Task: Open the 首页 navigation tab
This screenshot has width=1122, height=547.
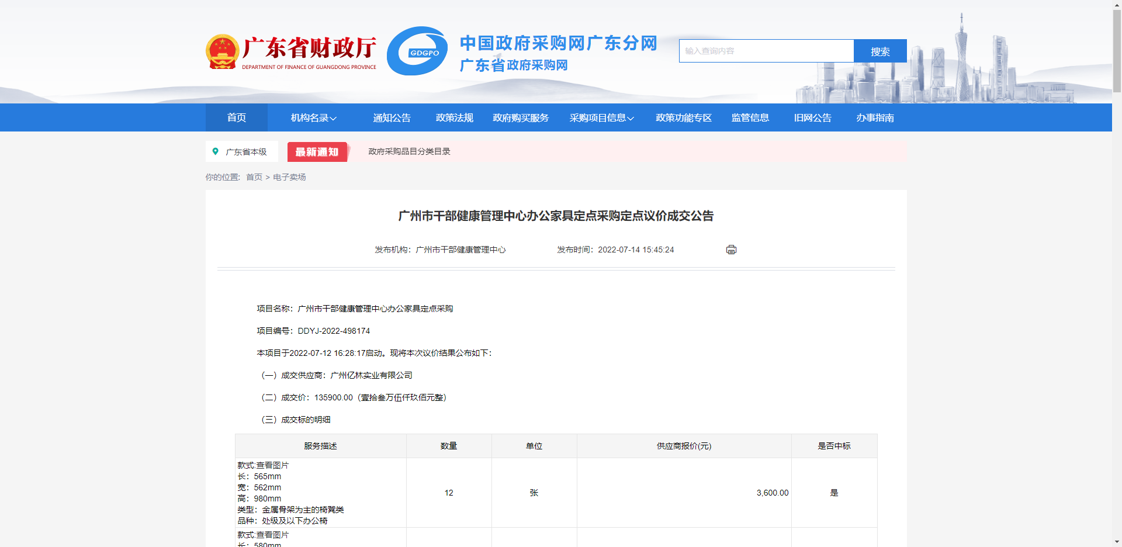Action: click(x=237, y=117)
